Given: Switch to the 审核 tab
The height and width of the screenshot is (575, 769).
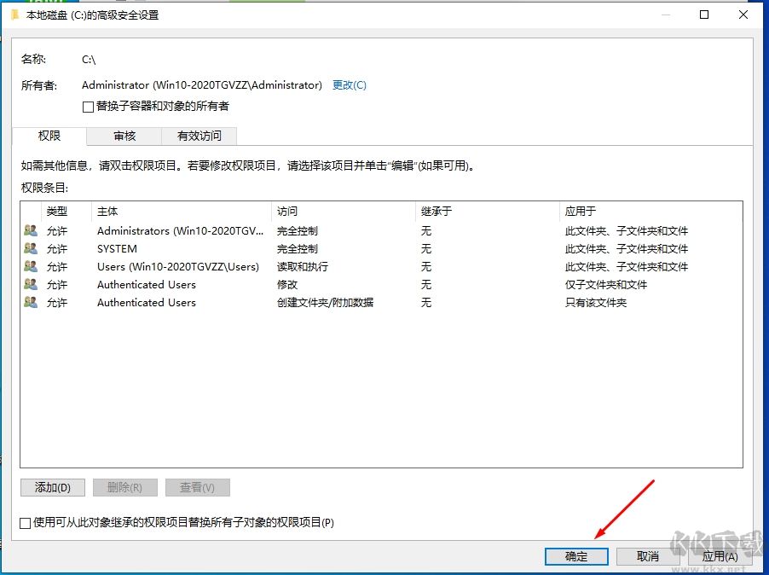Looking at the screenshot, I should tap(124, 136).
